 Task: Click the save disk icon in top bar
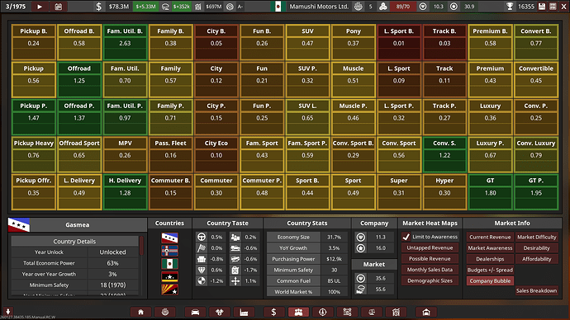[x=542, y=7]
